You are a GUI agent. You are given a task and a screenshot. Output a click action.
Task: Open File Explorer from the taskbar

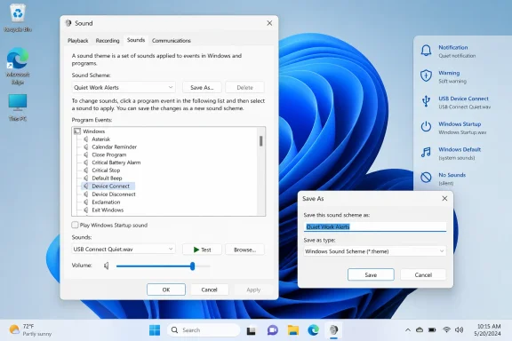[293, 330]
